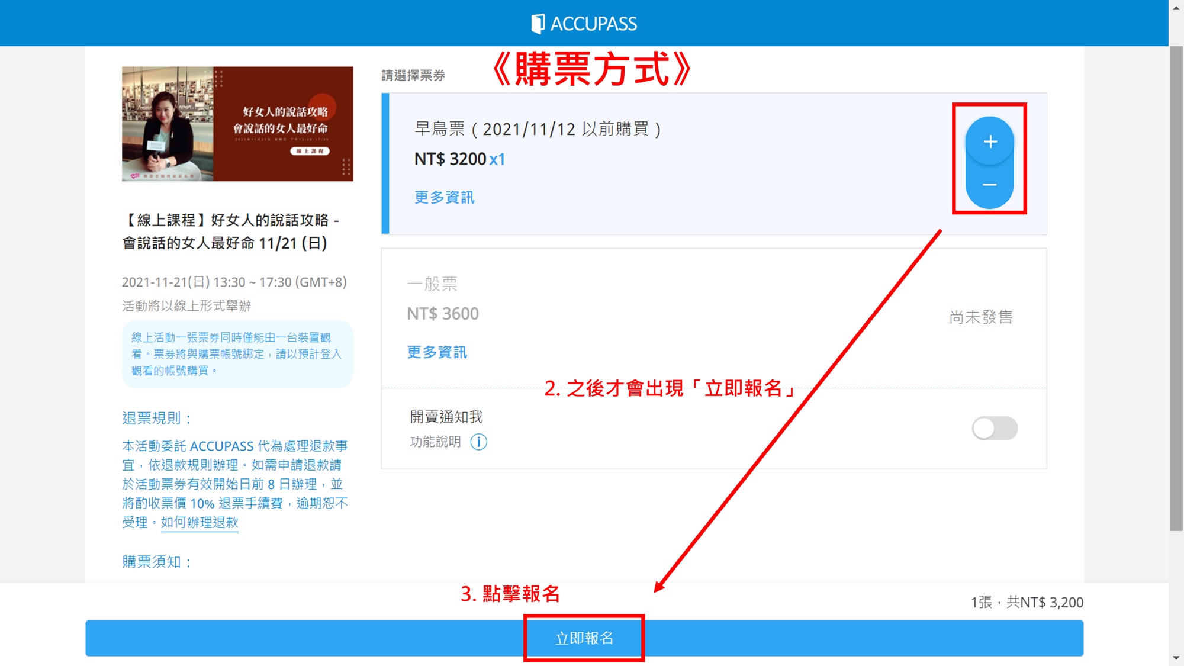Toggle the 開賣通知我 notification switch
The width and height of the screenshot is (1184, 666).
click(995, 428)
